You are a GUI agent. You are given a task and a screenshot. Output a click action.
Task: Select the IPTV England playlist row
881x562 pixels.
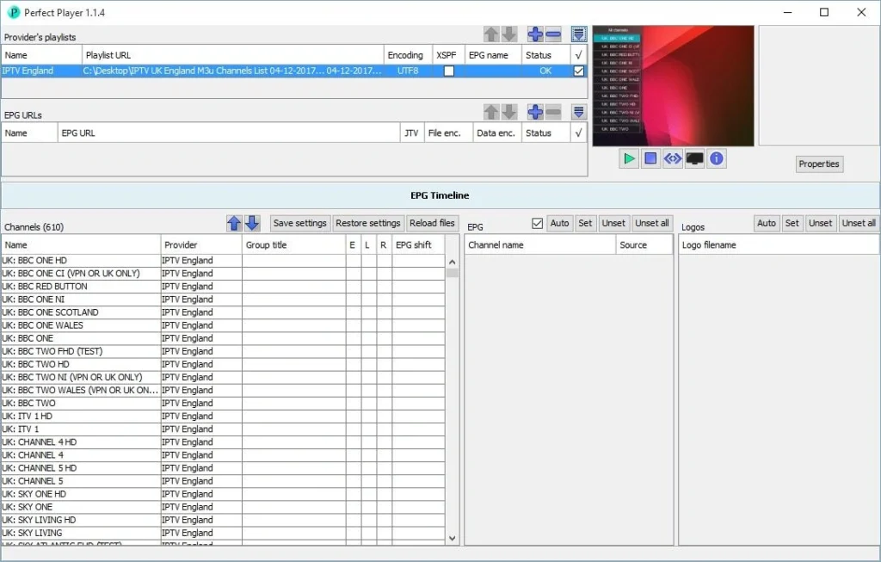294,71
